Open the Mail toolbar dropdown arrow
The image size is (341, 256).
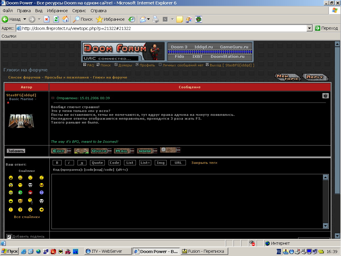tap(149, 19)
